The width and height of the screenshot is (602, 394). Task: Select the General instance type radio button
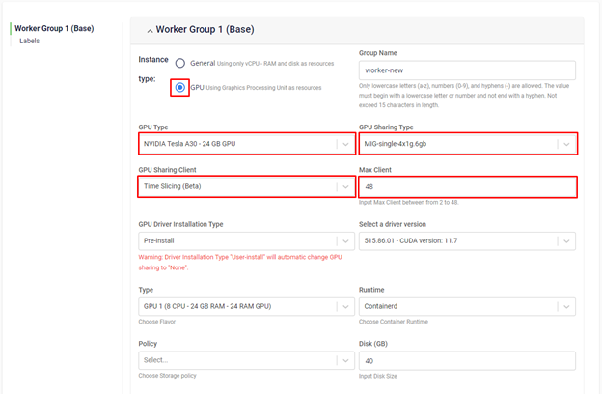click(x=180, y=62)
